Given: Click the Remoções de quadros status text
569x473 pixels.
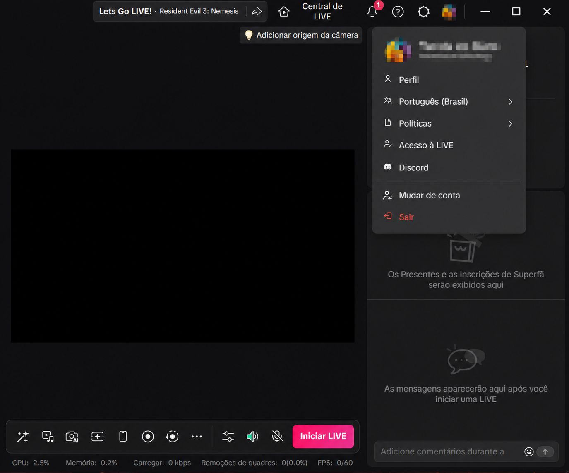Looking at the screenshot, I should (254, 463).
